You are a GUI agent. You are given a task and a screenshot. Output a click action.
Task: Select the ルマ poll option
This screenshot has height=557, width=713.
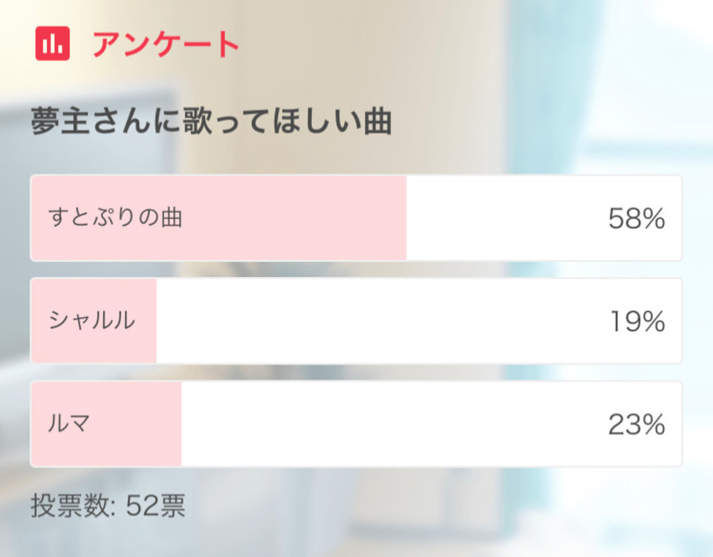pyautogui.click(x=356, y=424)
